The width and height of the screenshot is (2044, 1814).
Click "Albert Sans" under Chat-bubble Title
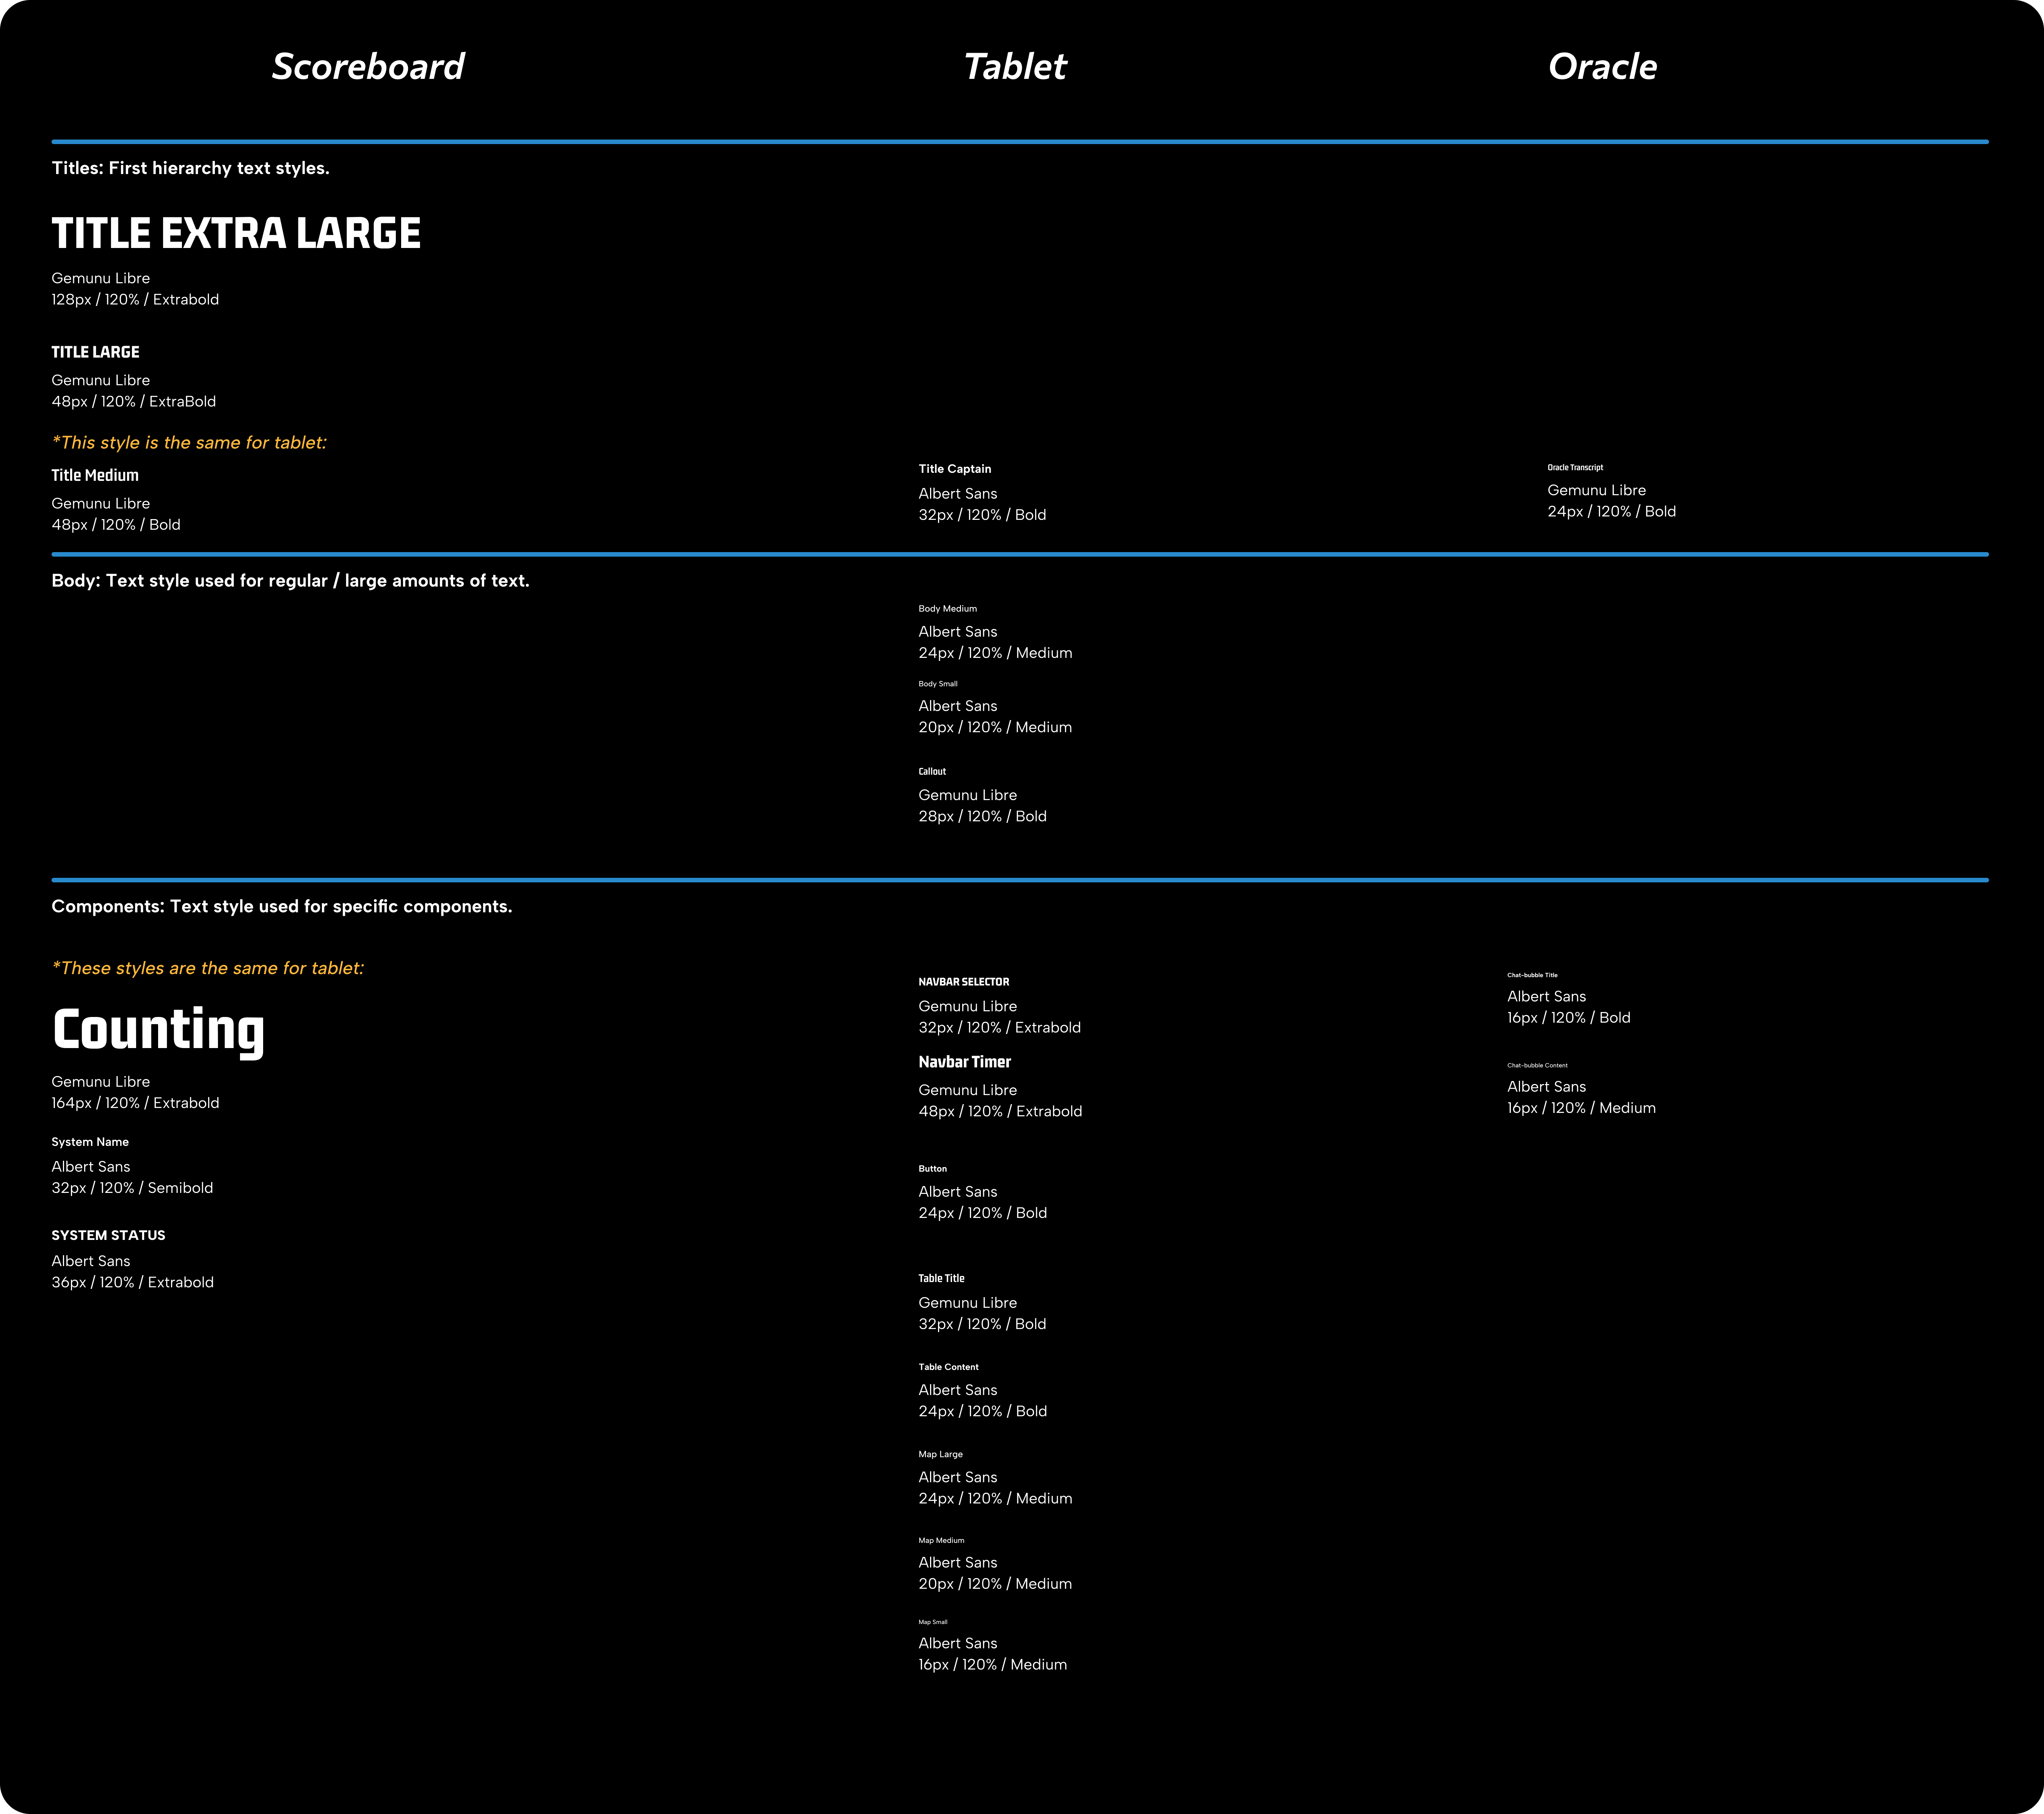click(x=1547, y=996)
